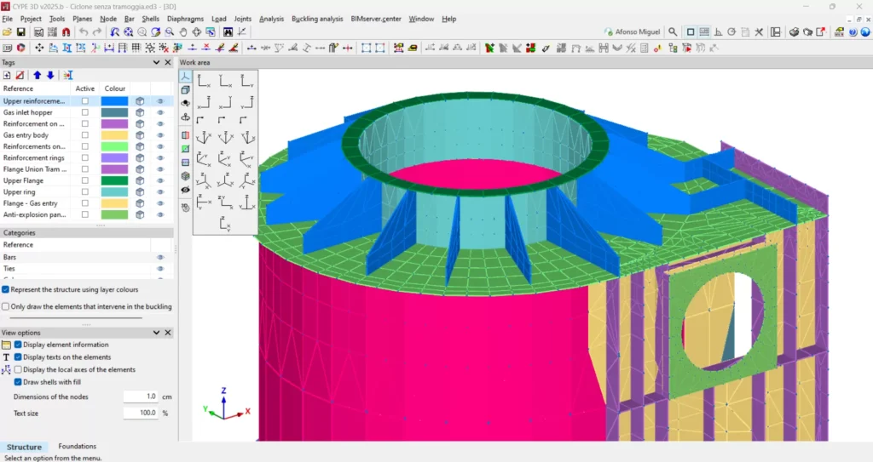Click the Dimensions of the nodes value field
The image size is (873, 462).
coord(141,397)
